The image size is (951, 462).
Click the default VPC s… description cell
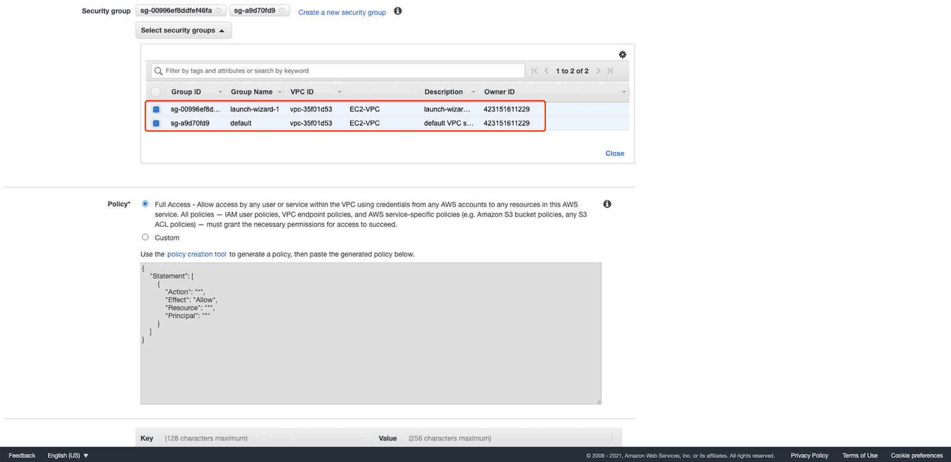click(449, 124)
